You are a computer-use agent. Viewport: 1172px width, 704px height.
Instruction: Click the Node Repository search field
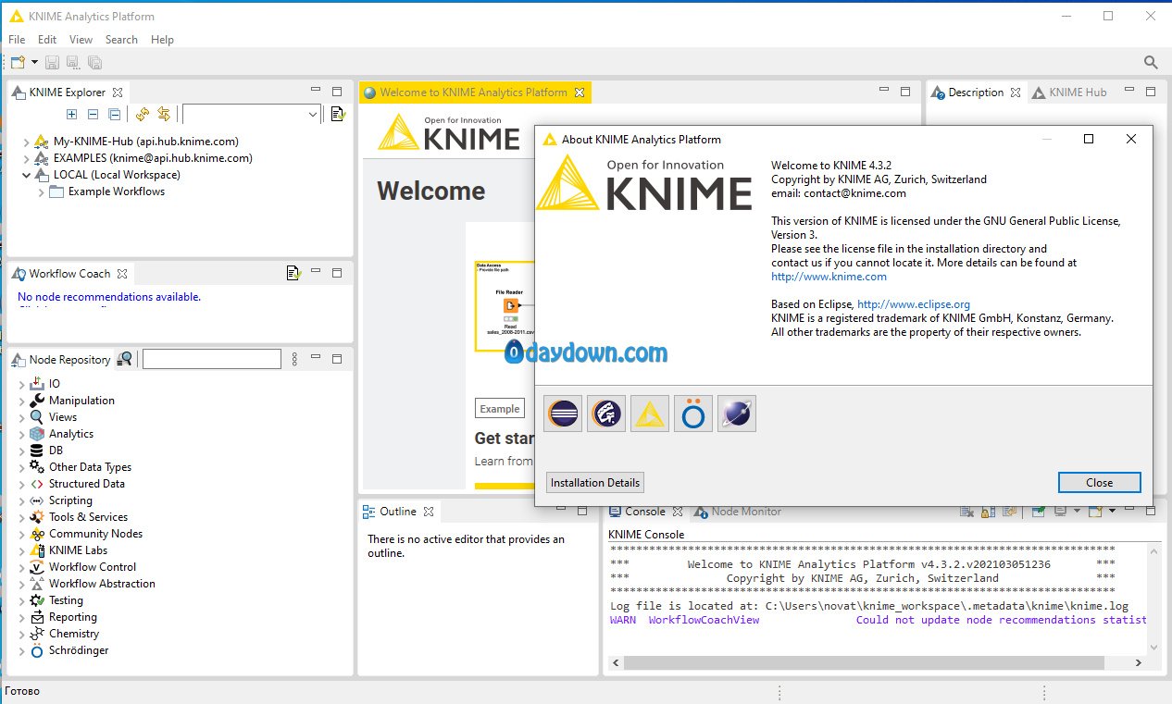pos(212,359)
